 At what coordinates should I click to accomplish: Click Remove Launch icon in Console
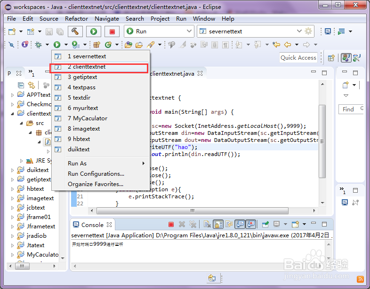coord(182,225)
